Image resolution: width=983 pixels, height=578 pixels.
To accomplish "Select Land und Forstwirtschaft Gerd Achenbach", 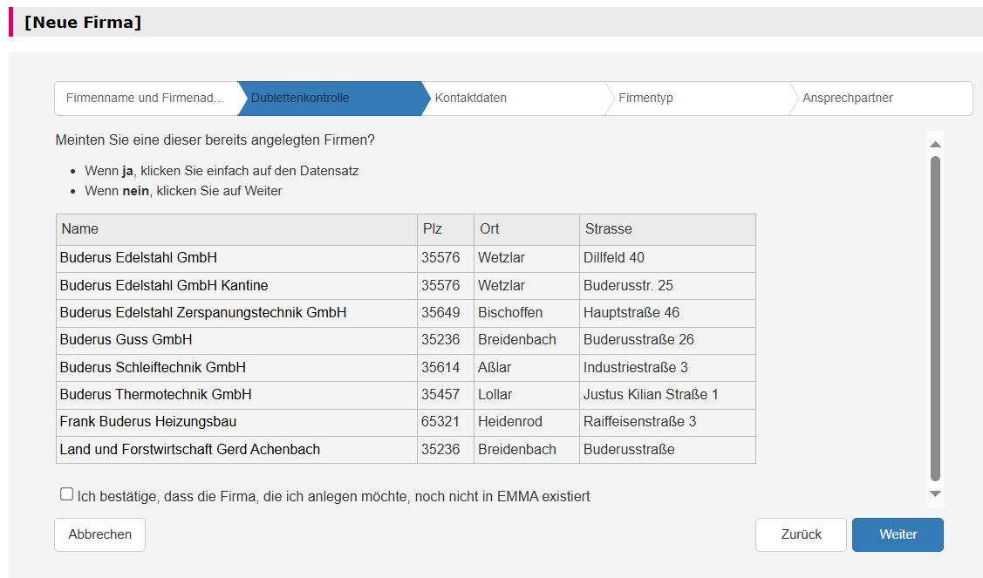I will coord(406,450).
